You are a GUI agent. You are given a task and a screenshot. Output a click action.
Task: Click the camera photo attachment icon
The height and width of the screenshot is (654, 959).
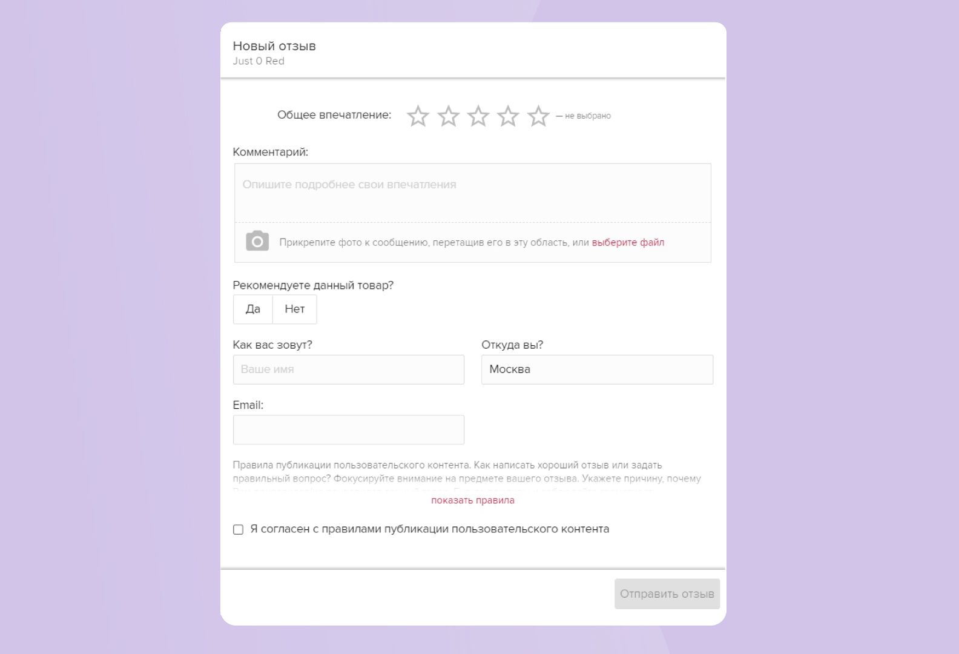coord(257,241)
